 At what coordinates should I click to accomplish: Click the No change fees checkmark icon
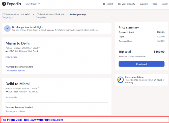7,29
